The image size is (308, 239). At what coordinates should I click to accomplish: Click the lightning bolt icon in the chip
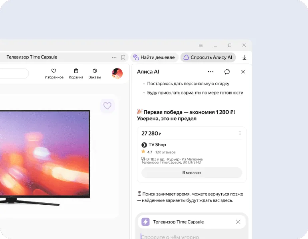[x=145, y=222]
